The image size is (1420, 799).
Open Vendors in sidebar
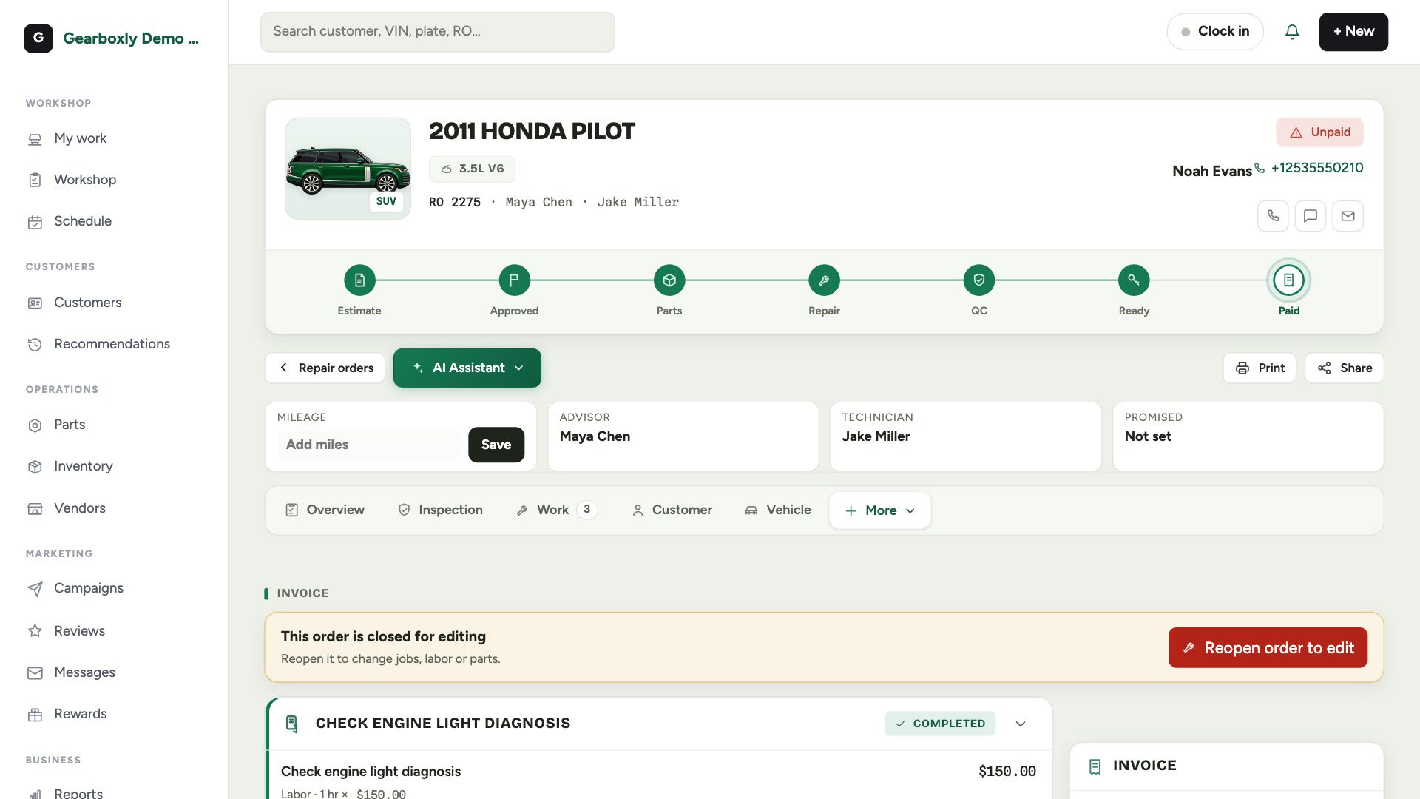click(x=79, y=508)
